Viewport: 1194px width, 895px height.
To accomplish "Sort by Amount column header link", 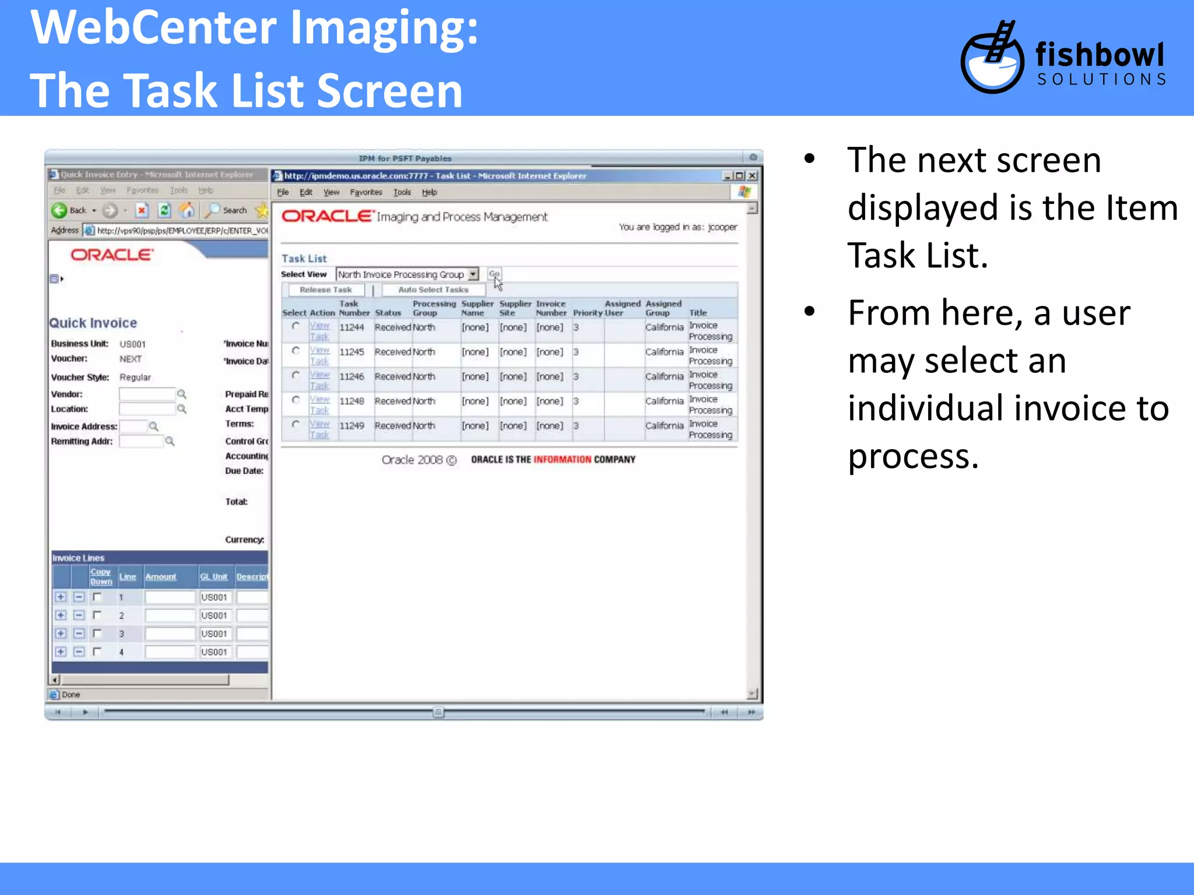I will (161, 577).
